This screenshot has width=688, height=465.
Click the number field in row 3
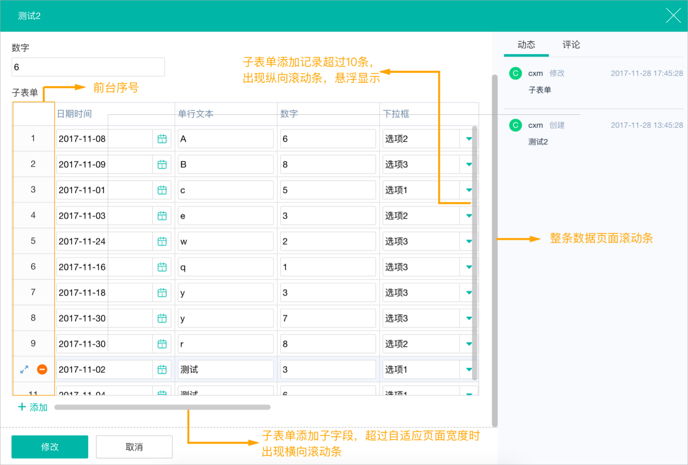(328, 190)
